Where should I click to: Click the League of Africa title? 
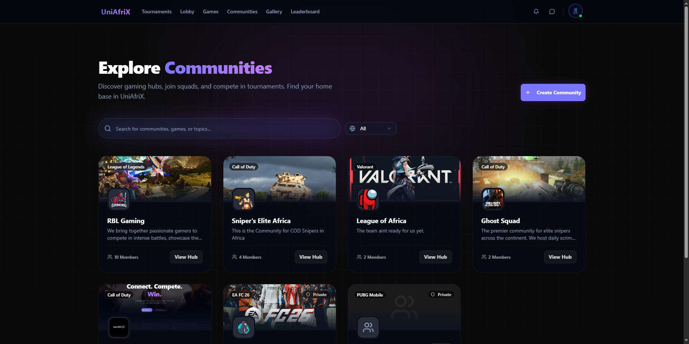click(381, 221)
